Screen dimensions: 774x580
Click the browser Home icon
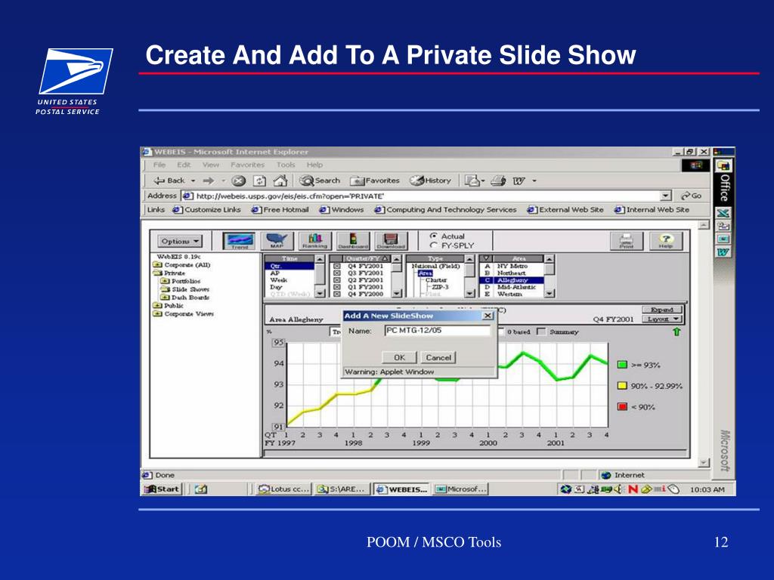(280, 180)
